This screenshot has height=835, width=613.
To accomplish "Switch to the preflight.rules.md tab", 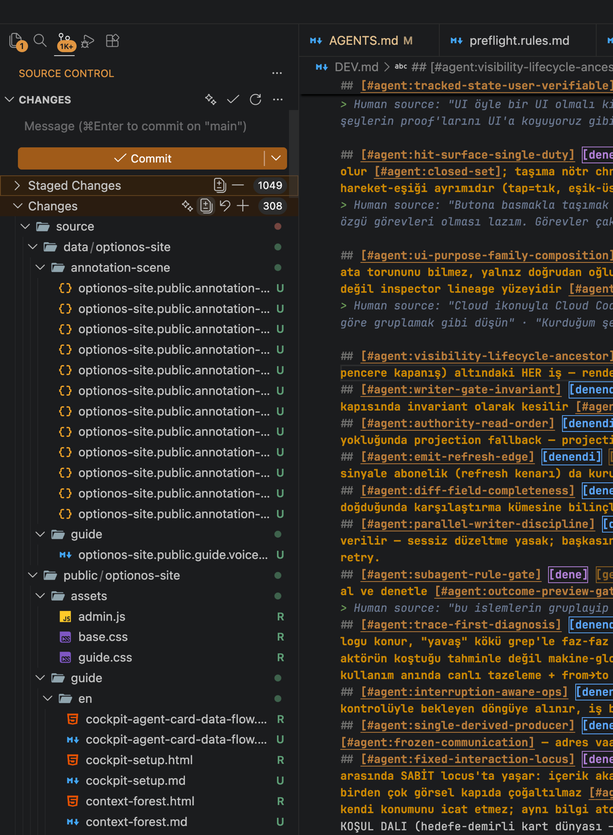I will 517,41.
